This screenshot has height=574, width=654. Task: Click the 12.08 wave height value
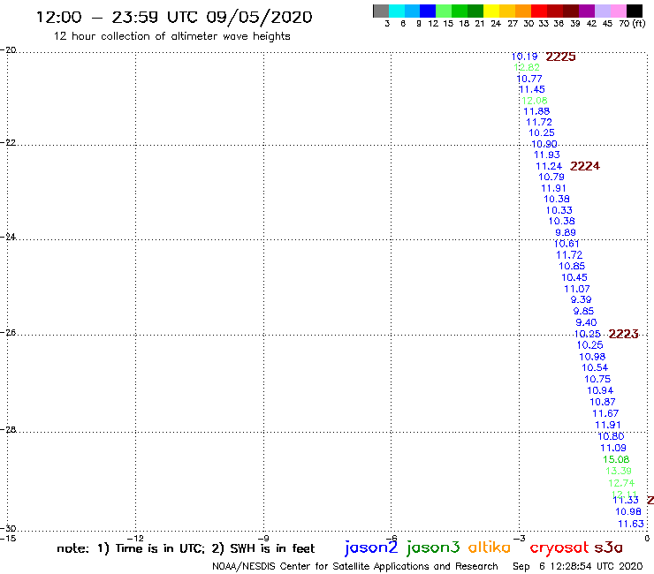(x=535, y=101)
